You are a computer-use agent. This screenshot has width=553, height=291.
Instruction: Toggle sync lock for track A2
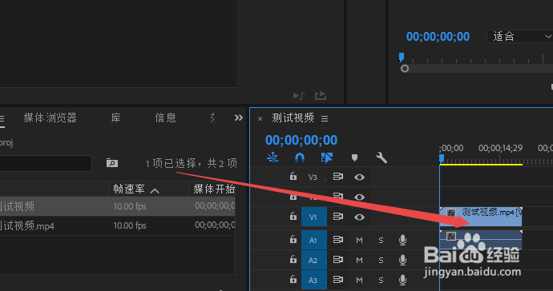click(x=338, y=260)
